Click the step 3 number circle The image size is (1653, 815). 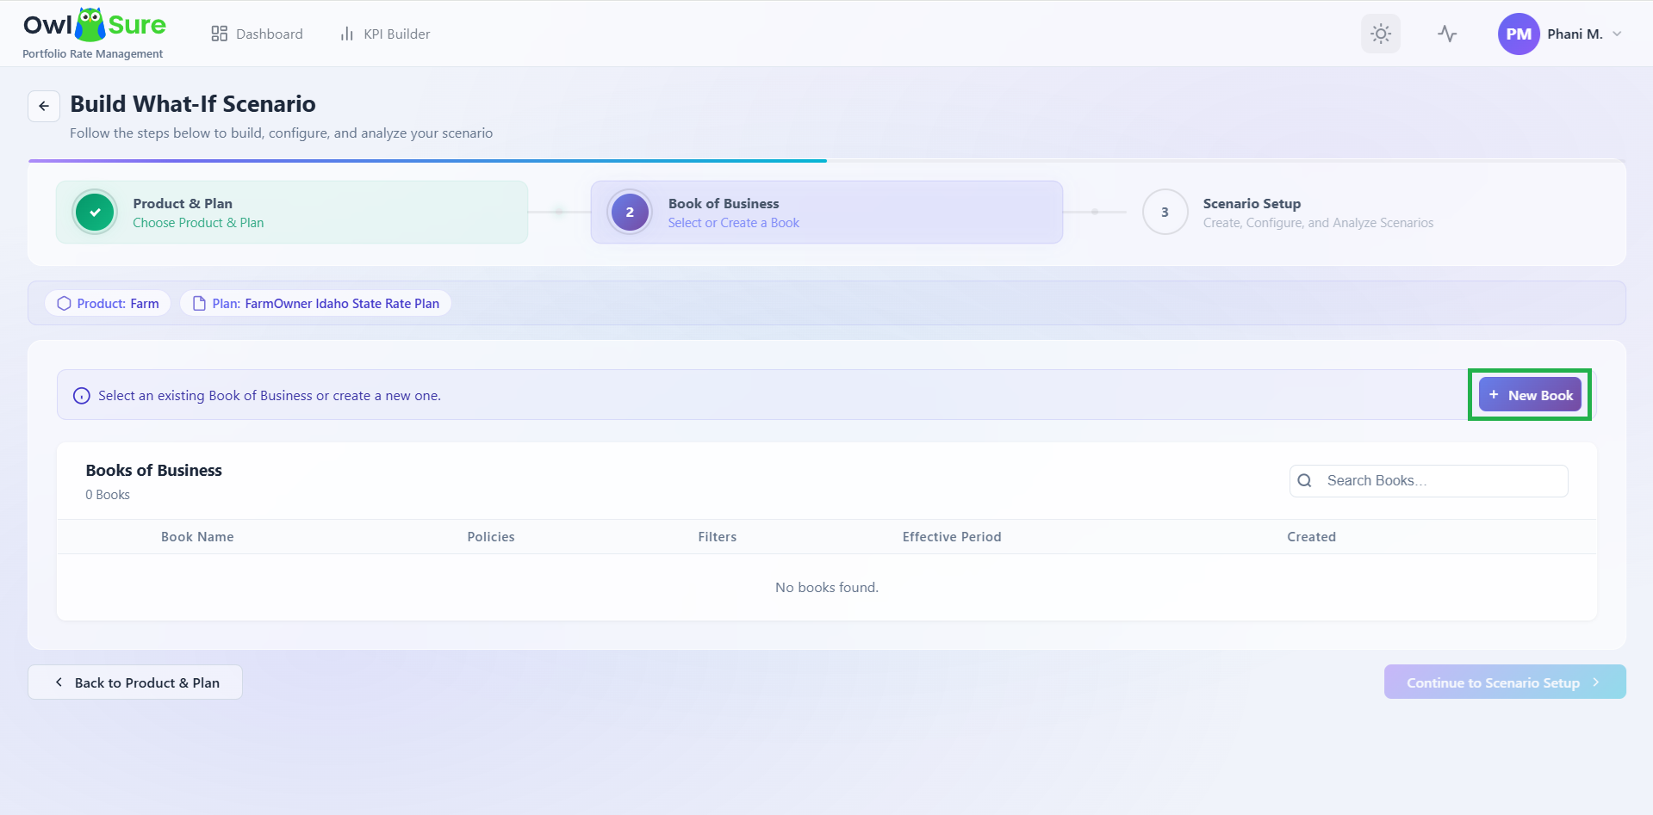click(x=1165, y=212)
